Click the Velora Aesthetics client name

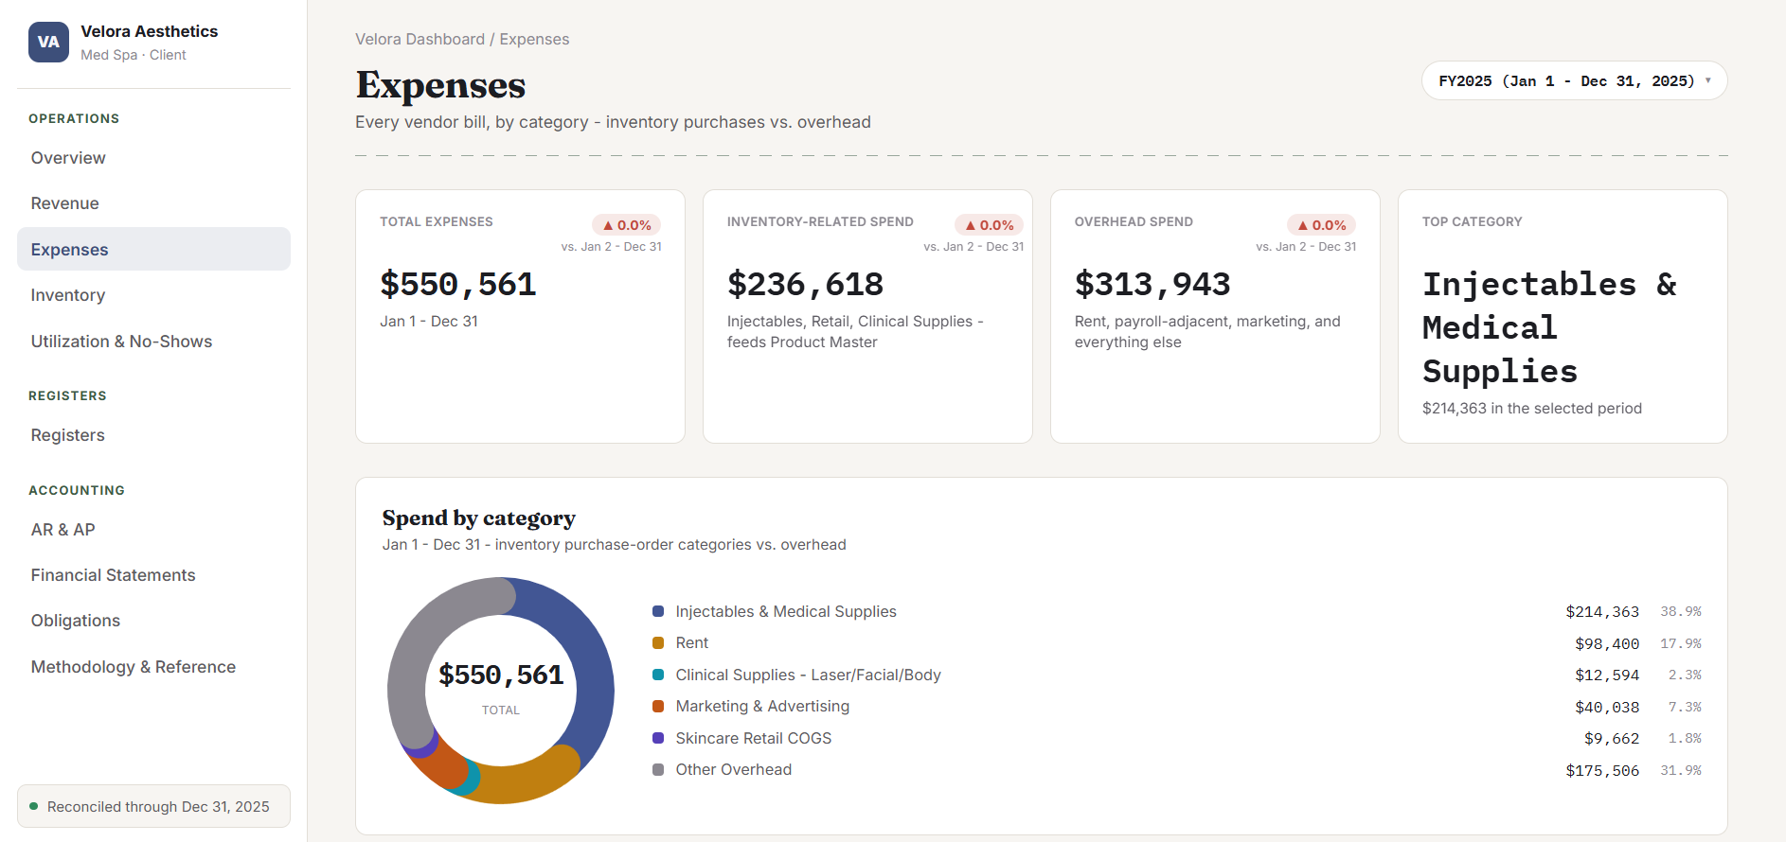(x=150, y=31)
